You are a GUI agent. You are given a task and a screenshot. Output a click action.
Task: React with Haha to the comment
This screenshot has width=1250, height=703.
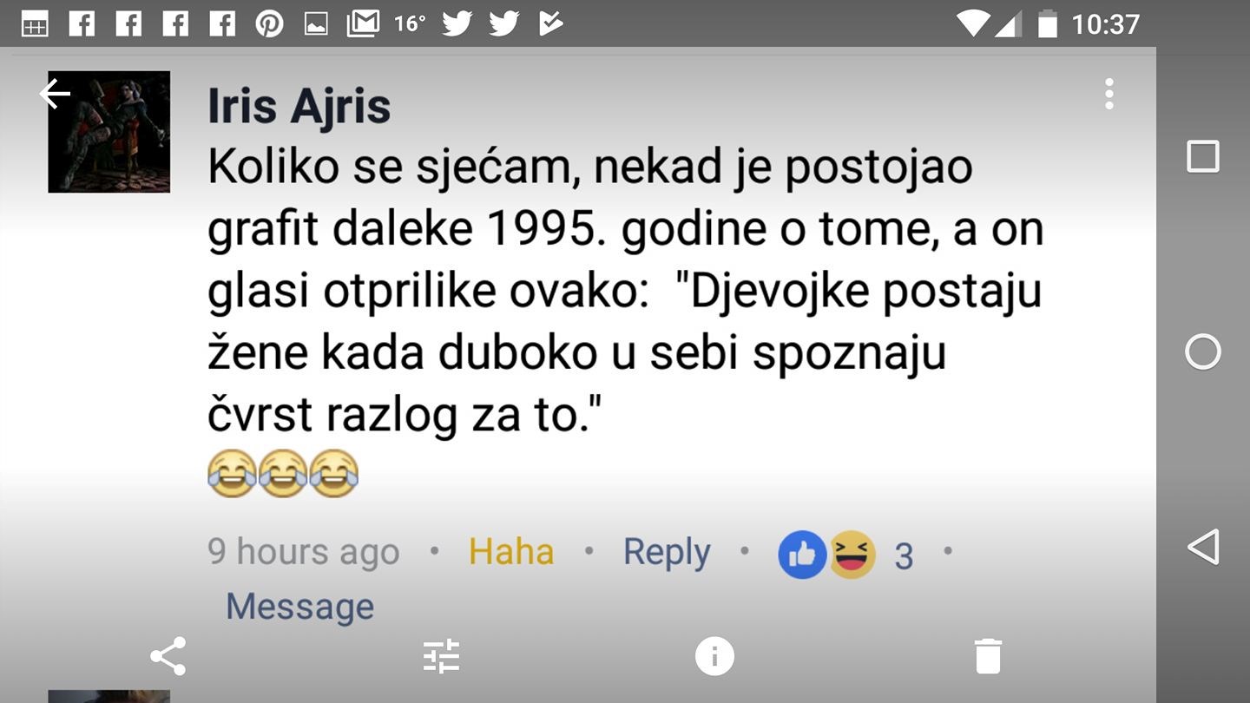[x=510, y=551]
